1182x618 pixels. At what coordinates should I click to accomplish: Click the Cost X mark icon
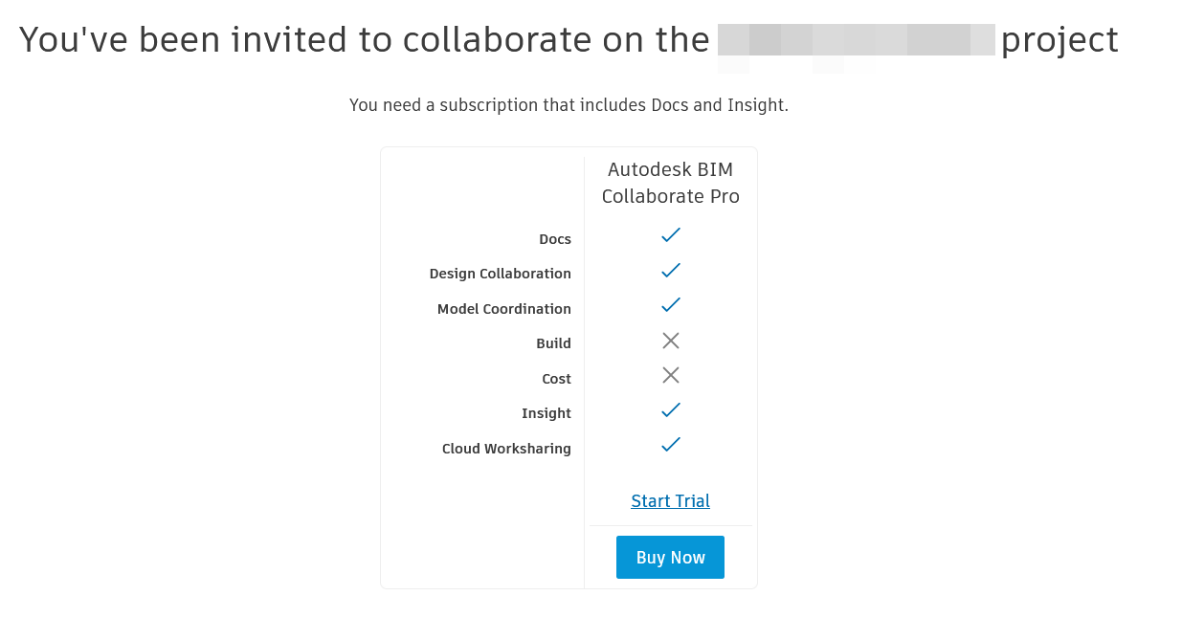click(670, 375)
